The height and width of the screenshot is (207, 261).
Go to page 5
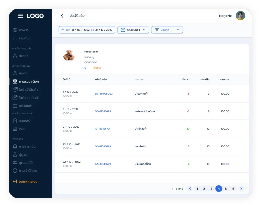tap(226, 189)
